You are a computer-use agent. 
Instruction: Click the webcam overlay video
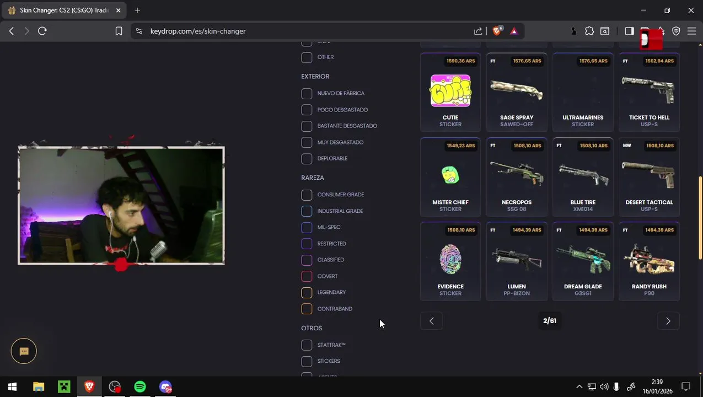pos(121,205)
